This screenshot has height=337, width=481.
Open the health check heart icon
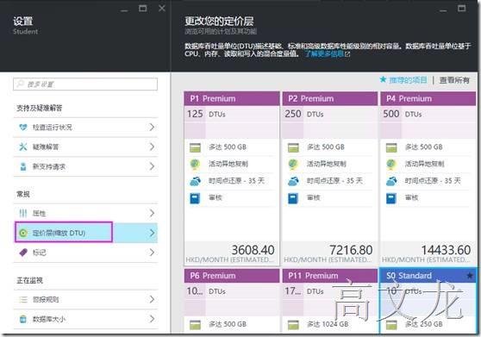pyautogui.click(x=23, y=128)
